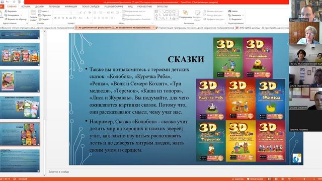This screenshot has height=181, width=322.
Task: Create a new slide (Создать слайд)
Action: pos(33,16)
